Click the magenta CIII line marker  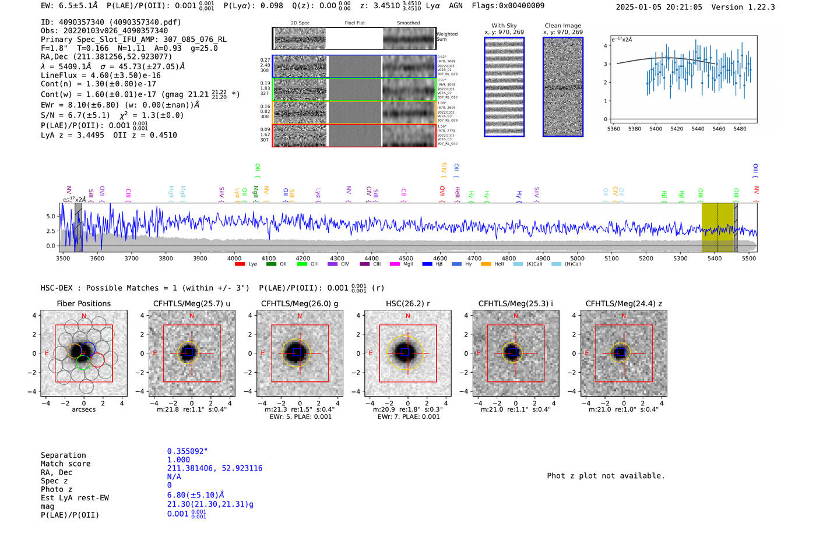[x=128, y=195]
